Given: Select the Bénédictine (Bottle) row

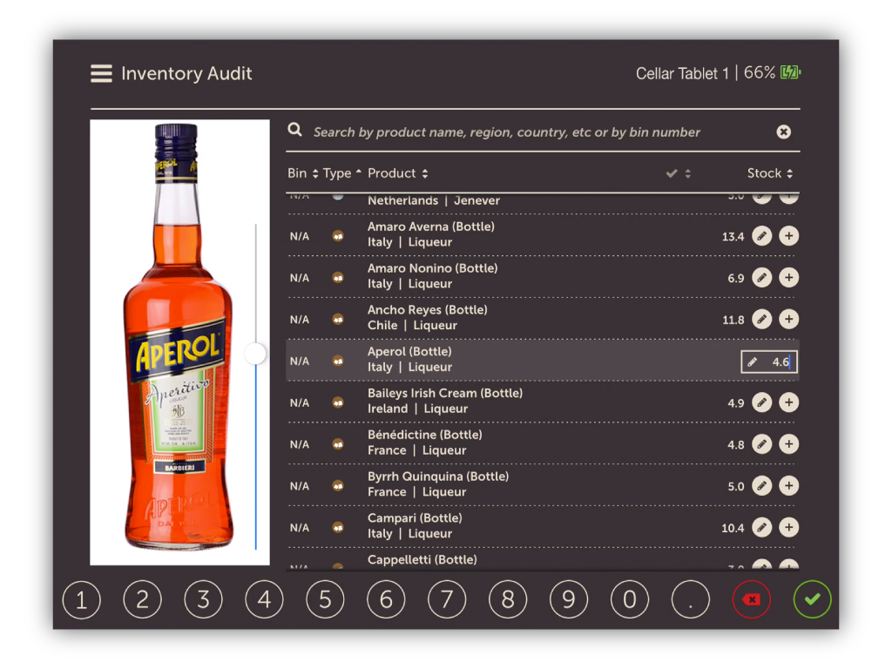Looking at the screenshot, I should pos(543,443).
